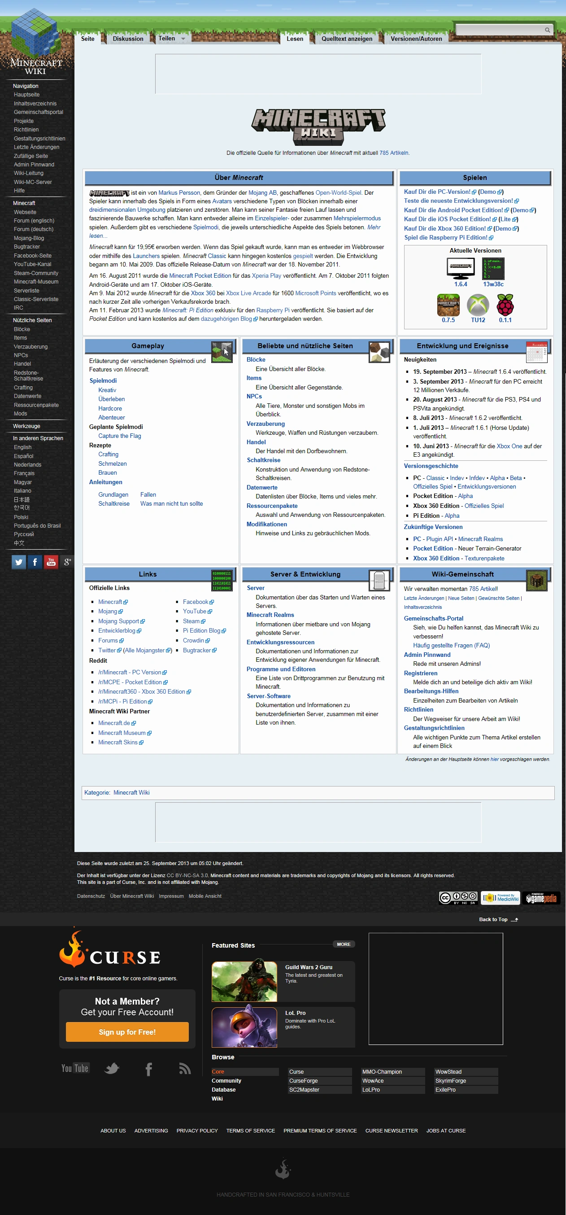Open Häufig gestellte Fragen (FAQ) link
The height and width of the screenshot is (1215, 566).
point(451,645)
